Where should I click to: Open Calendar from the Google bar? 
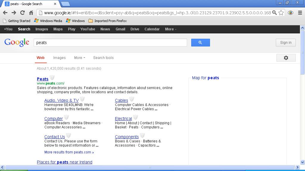coord(152,29)
